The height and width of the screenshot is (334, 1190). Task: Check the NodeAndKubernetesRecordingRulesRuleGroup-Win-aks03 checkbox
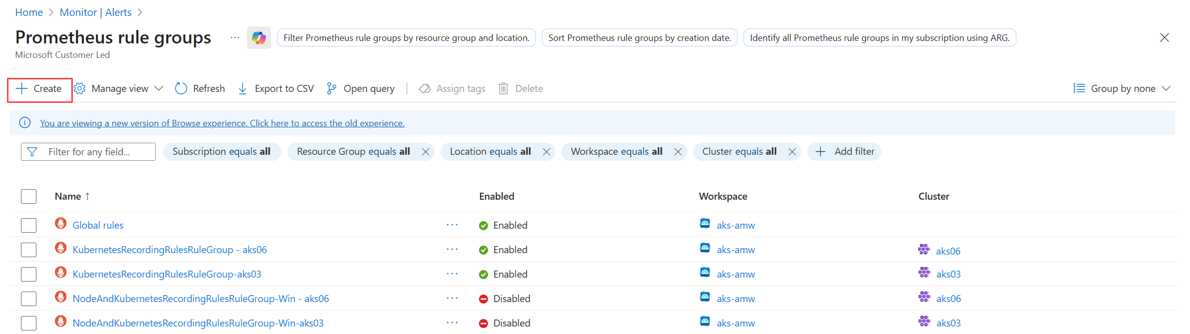(29, 324)
